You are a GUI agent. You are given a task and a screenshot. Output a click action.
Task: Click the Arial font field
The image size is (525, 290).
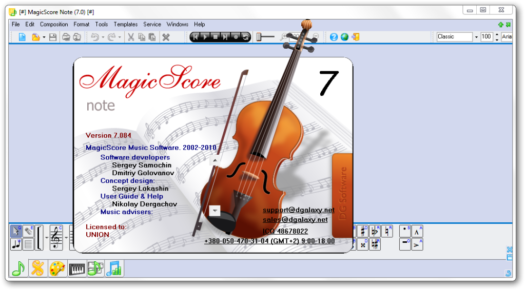tap(507, 37)
